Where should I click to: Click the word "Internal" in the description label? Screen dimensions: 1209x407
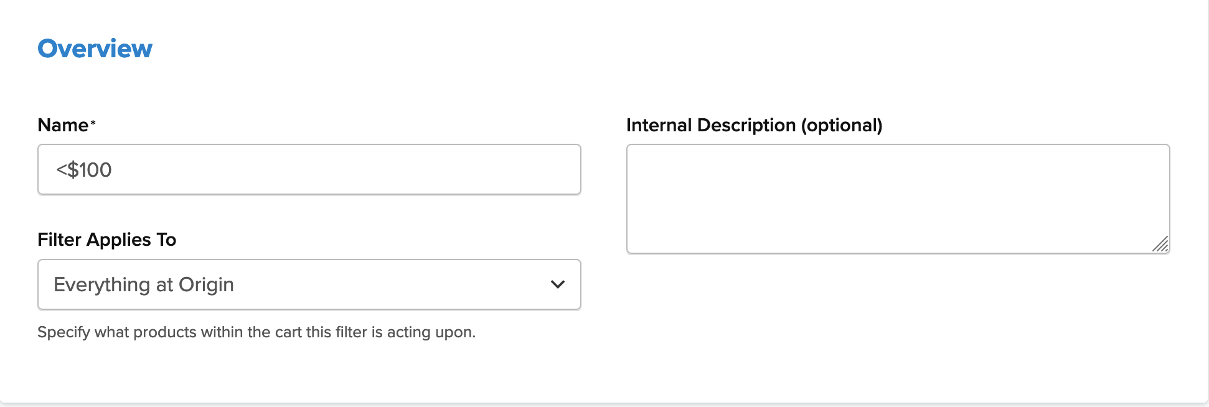click(x=659, y=125)
